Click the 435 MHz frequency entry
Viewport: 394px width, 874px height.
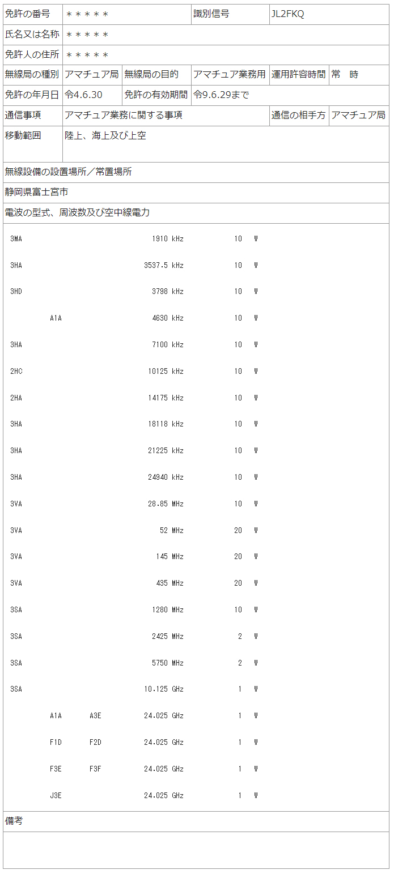pyautogui.click(x=170, y=583)
